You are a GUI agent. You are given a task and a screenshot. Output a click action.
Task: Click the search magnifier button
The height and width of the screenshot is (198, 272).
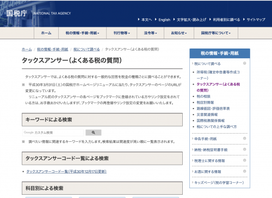tap(94, 133)
